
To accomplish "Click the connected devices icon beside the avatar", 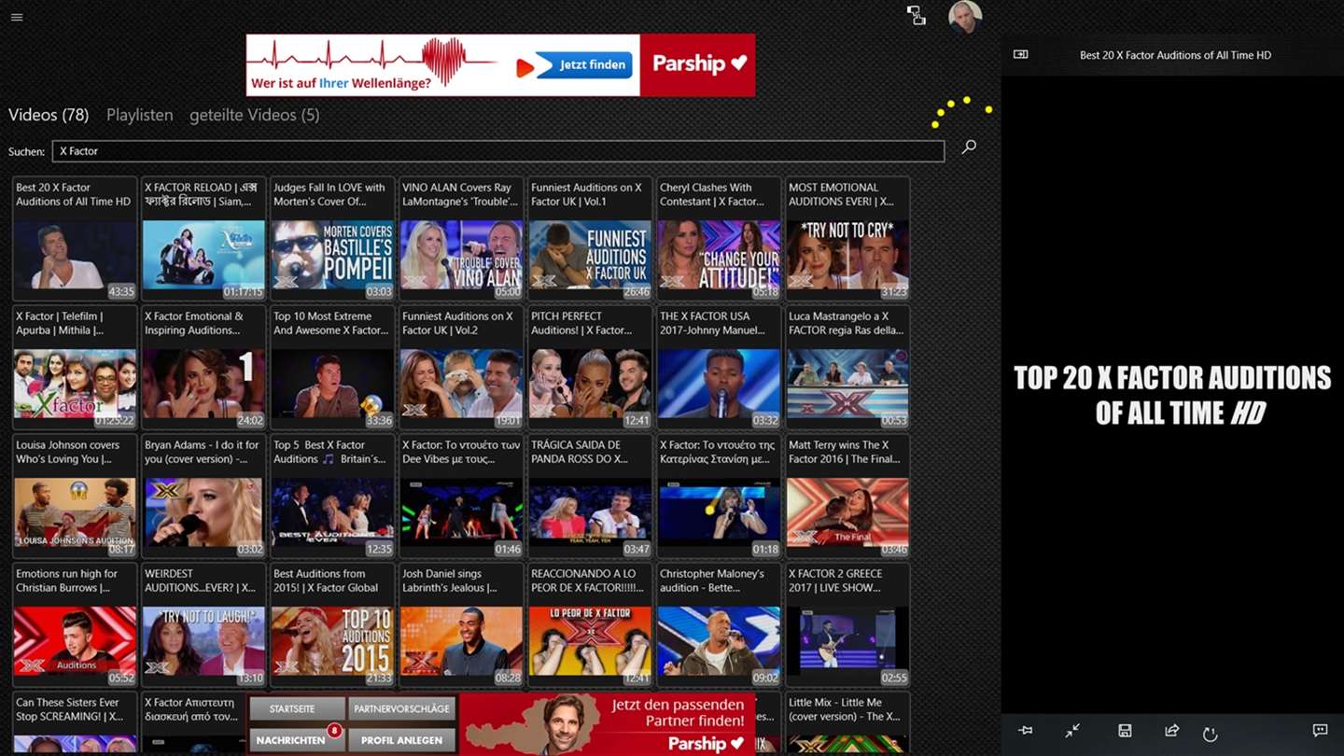I will (917, 16).
